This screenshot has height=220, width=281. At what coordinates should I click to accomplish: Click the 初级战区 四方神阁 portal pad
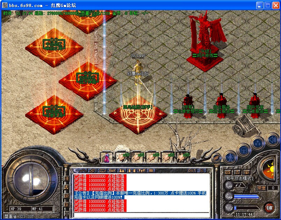(x=88, y=81)
